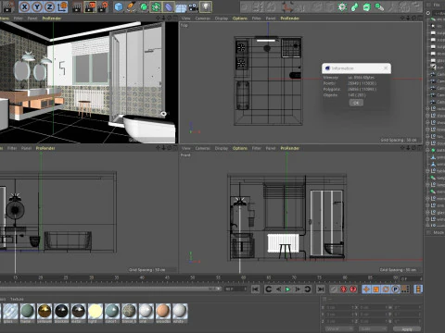
Task: Toggle fullscreen icon of Top viewport
Action: pyautogui.click(x=419, y=18)
